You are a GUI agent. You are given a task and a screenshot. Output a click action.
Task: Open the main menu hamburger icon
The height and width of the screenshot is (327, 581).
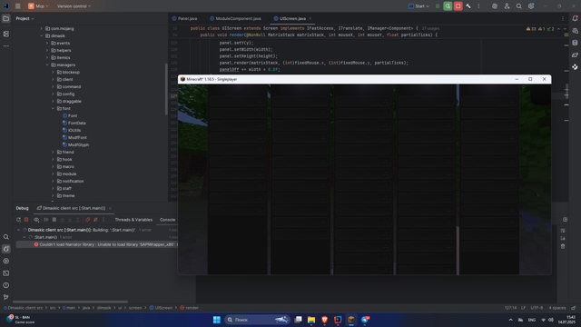17,6
